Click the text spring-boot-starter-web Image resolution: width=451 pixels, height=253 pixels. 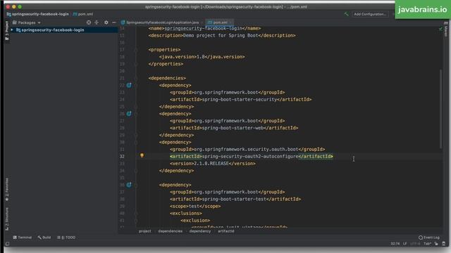pyautogui.click(x=233, y=128)
